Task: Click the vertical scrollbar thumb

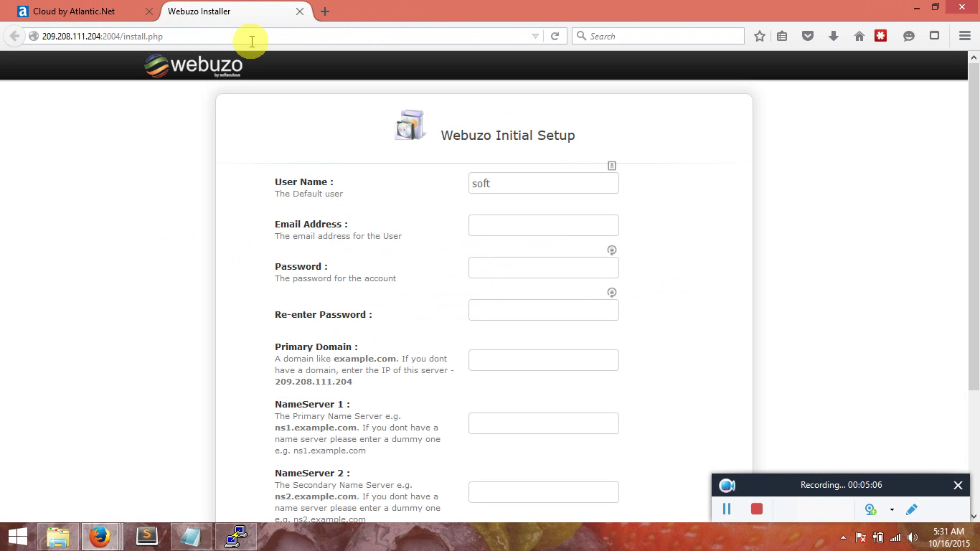Action: [x=974, y=226]
